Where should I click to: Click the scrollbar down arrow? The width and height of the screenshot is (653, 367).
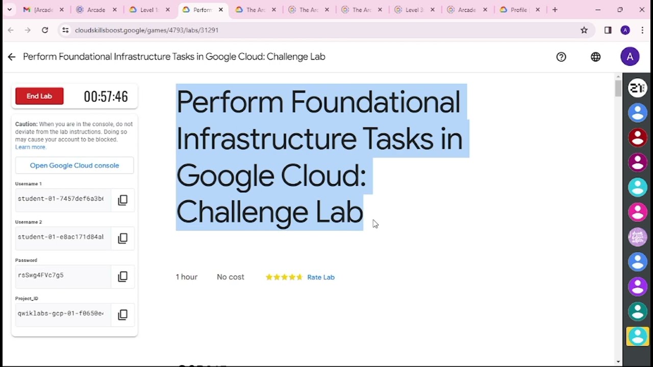click(618, 362)
